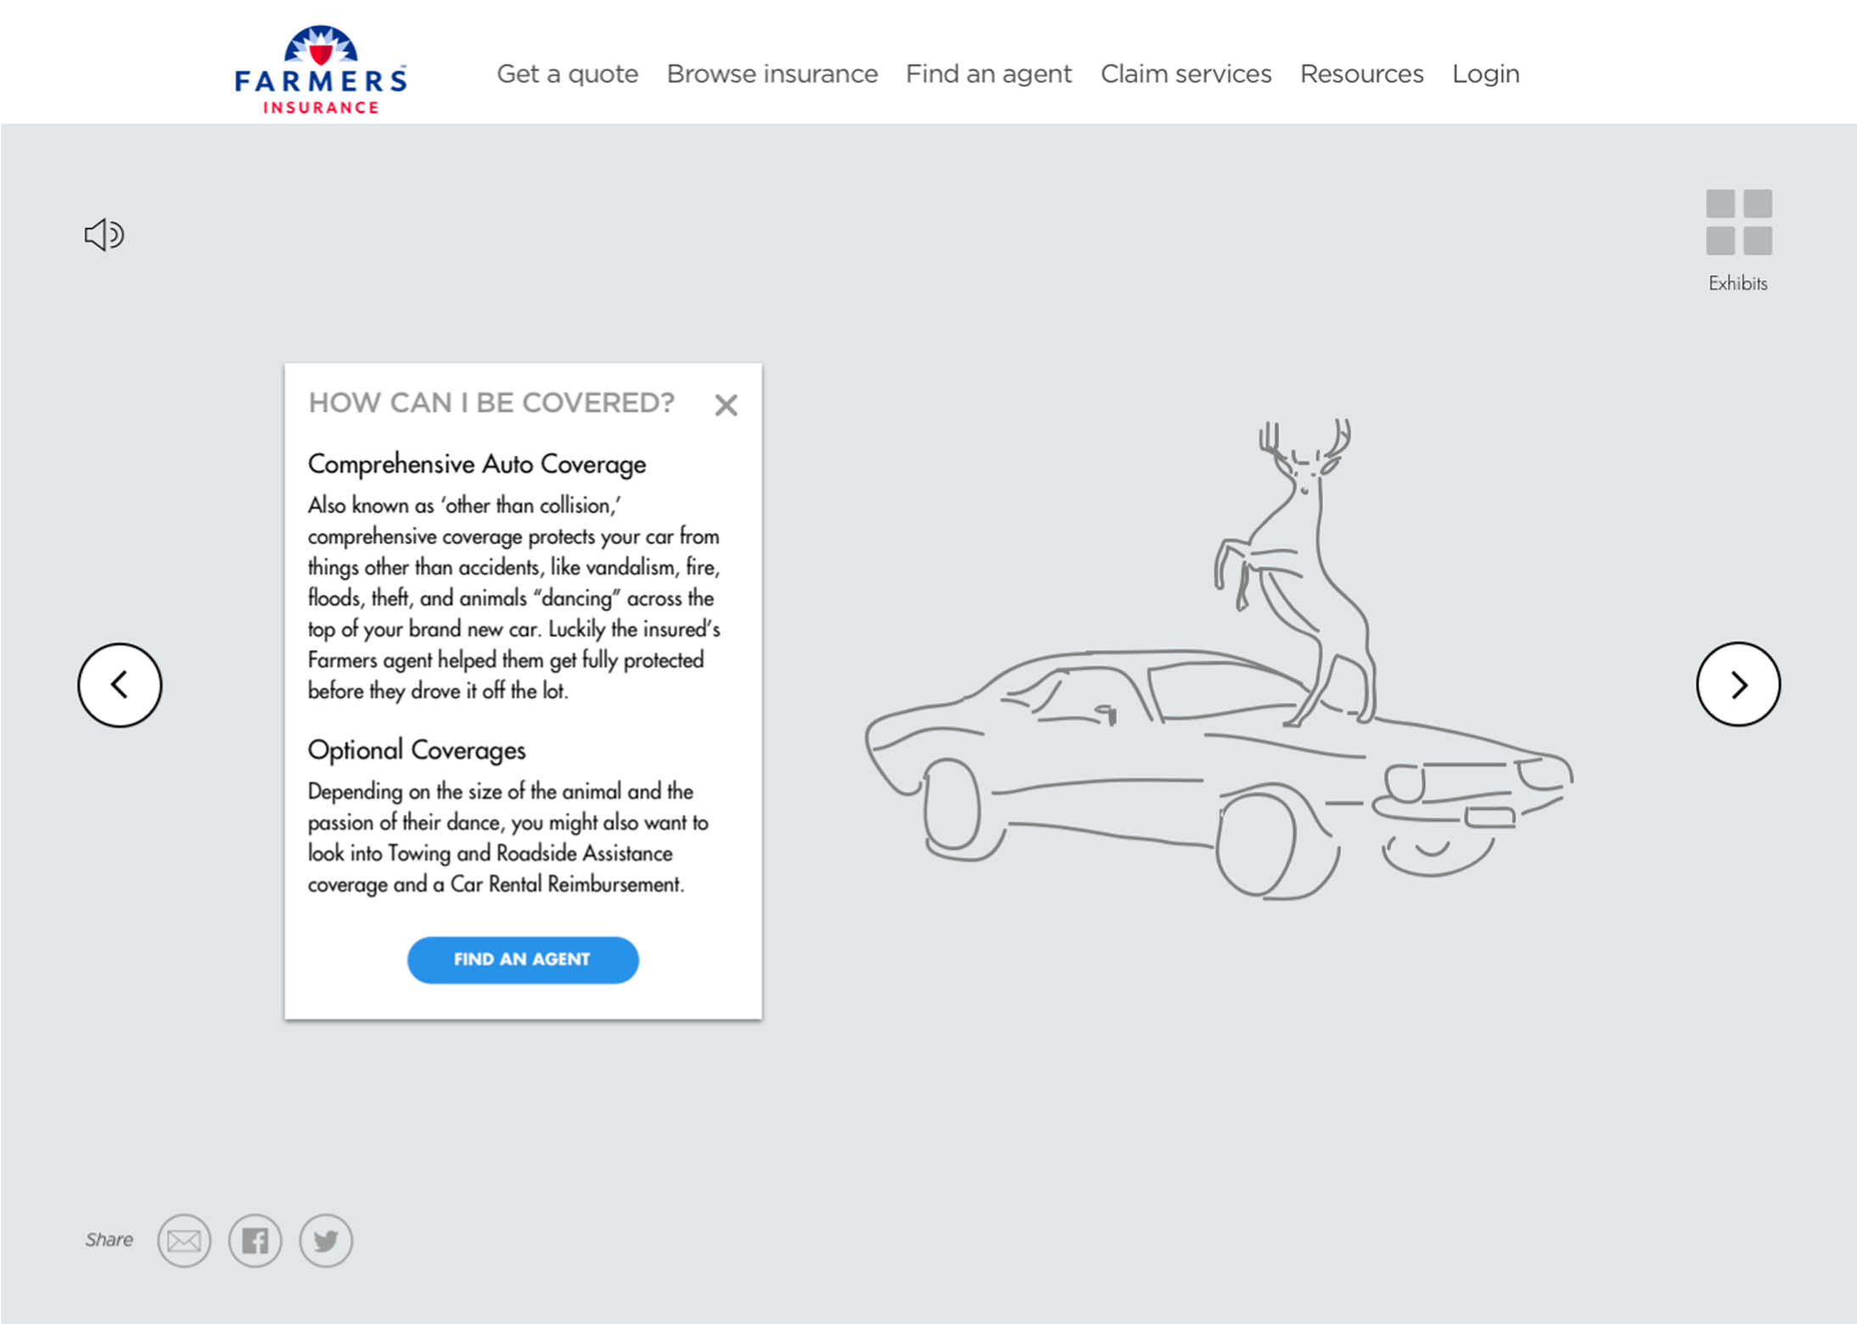Image resolution: width=1857 pixels, height=1324 pixels.
Task: Open Get a quote menu
Action: coord(567,74)
